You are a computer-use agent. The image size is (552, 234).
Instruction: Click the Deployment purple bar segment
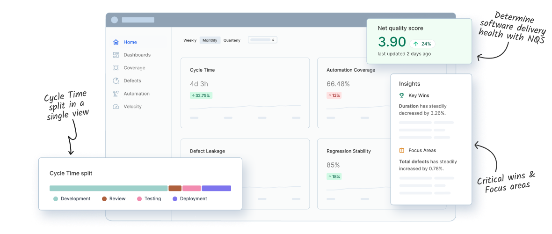(x=216, y=188)
